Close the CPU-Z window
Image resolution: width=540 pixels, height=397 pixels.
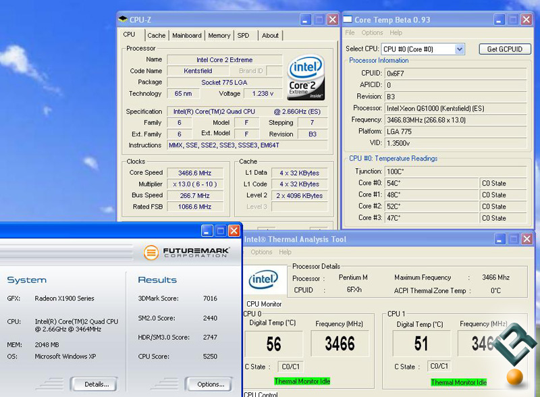point(332,20)
